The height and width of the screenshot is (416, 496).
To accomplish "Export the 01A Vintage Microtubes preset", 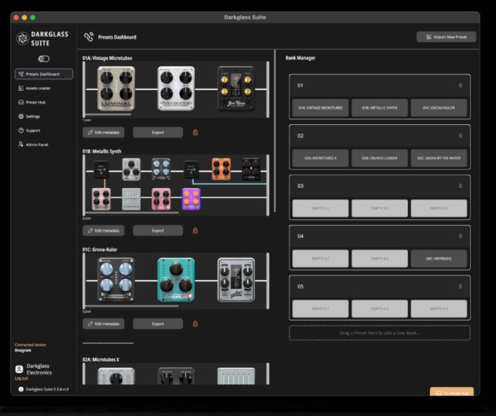I will pyautogui.click(x=158, y=133).
